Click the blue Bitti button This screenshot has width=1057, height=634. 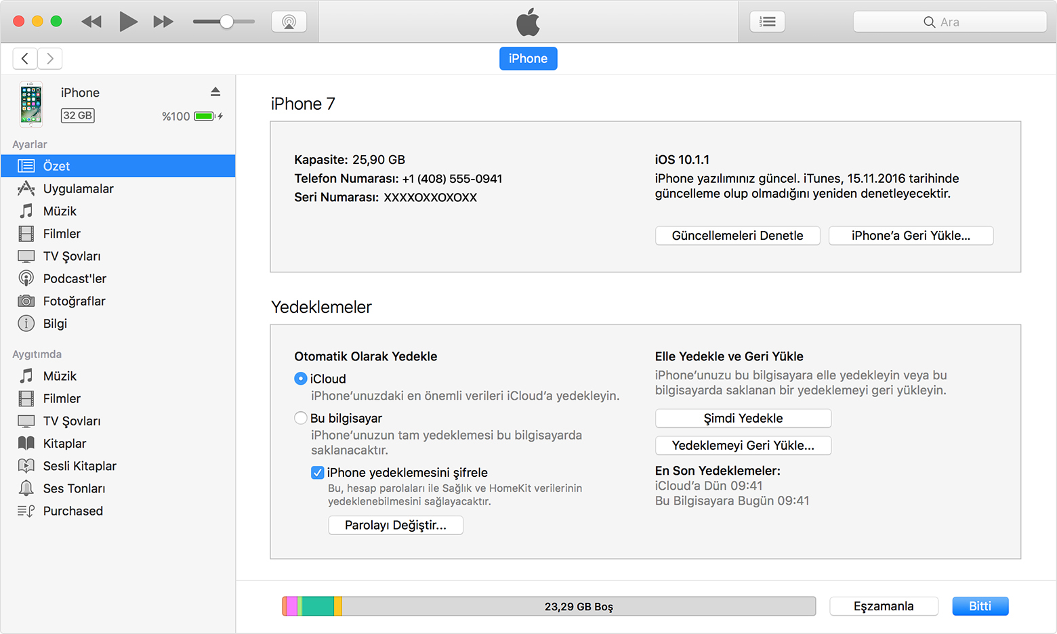tap(980, 606)
